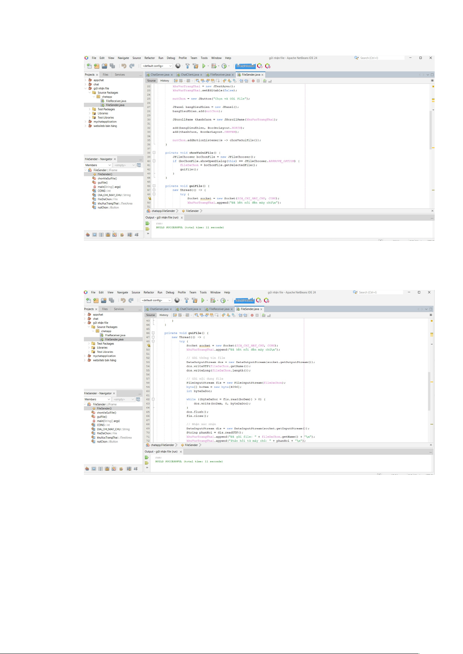The height and width of the screenshot is (654, 463).
Task: Click memory usage bar in upper IDE toolbar
Action: 245,66
